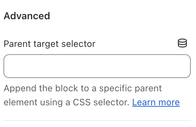The height and width of the screenshot is (127, 196).
Task: Place cursor in the rounded input below the label
Action: (97, 66)
